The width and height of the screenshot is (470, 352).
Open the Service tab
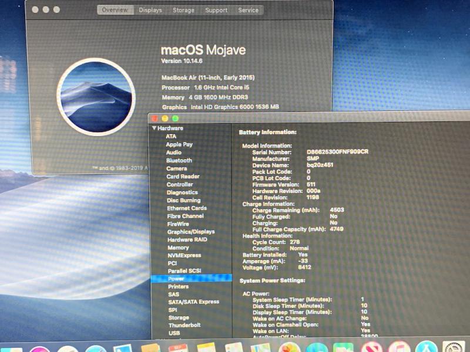pos(248,10)
